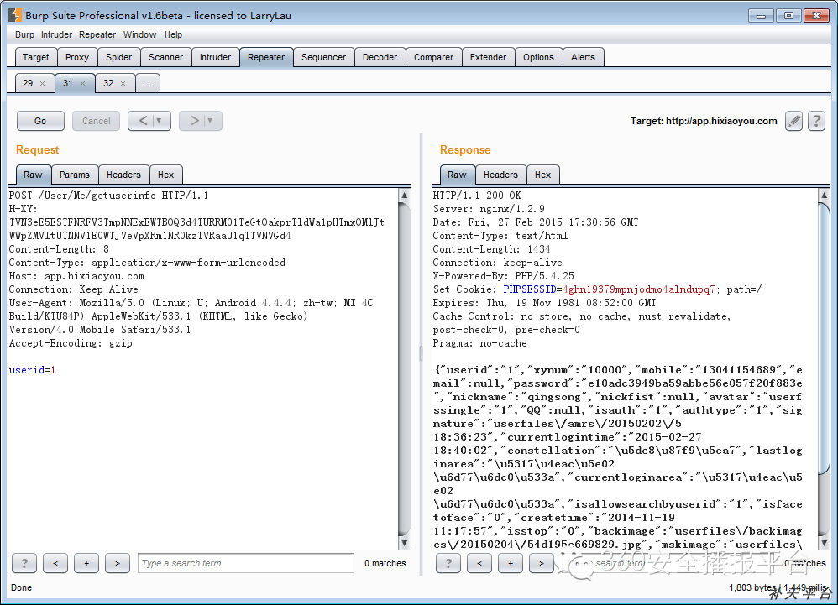Open the Repeater menu
The height and width of the screenshot is (605, 838).
coord(97,34)
